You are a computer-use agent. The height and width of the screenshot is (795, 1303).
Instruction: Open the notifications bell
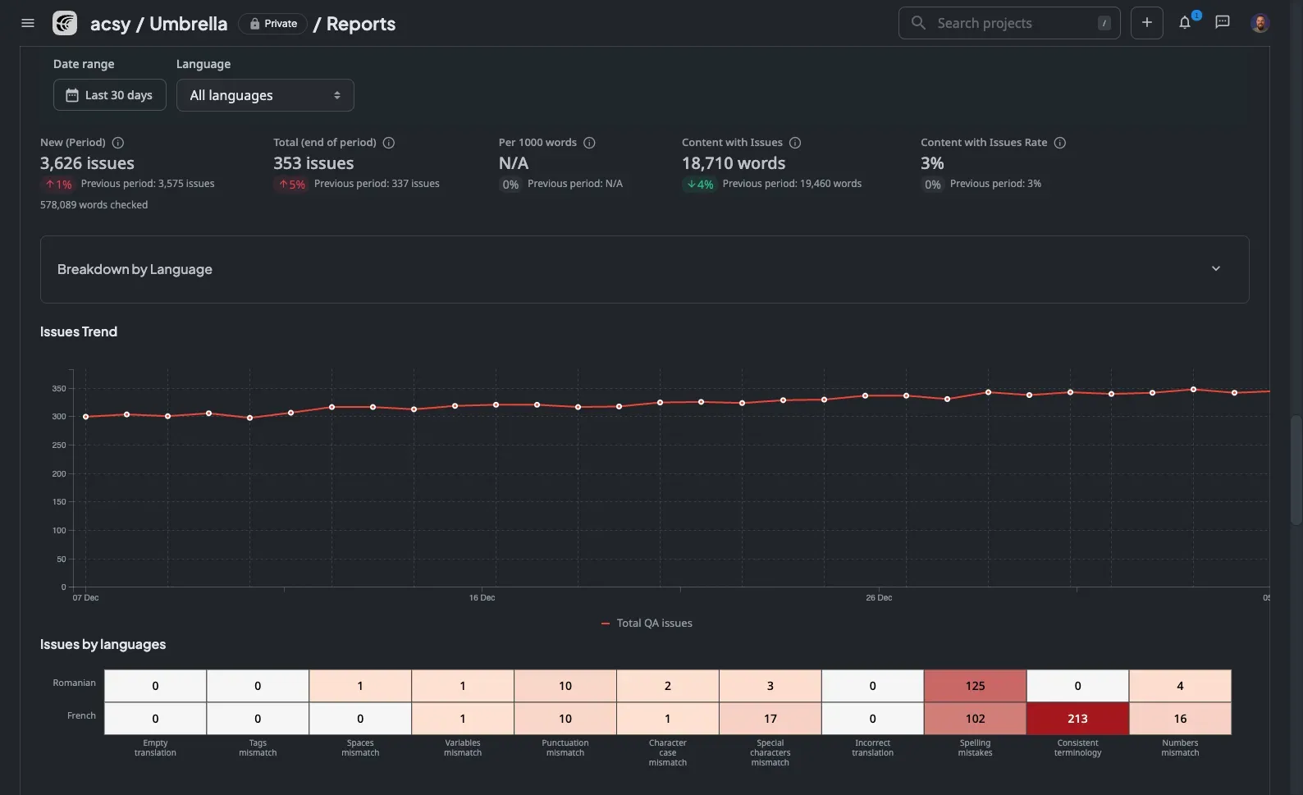pos(1184,23)
